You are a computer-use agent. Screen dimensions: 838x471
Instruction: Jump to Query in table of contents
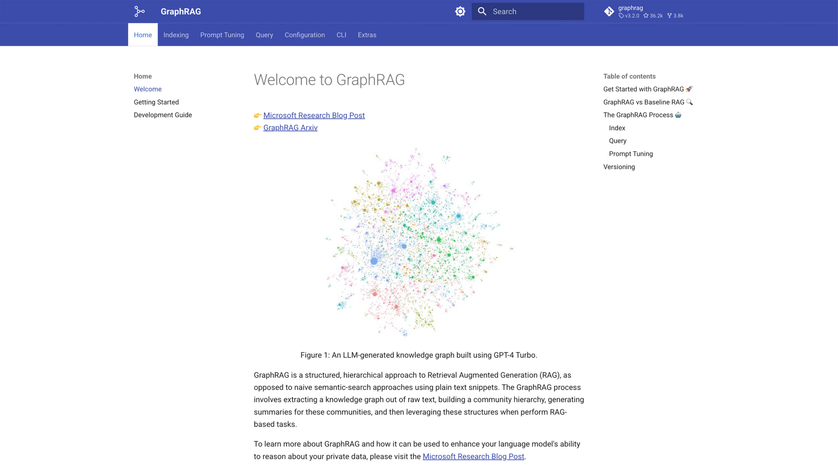coord(618,140)
